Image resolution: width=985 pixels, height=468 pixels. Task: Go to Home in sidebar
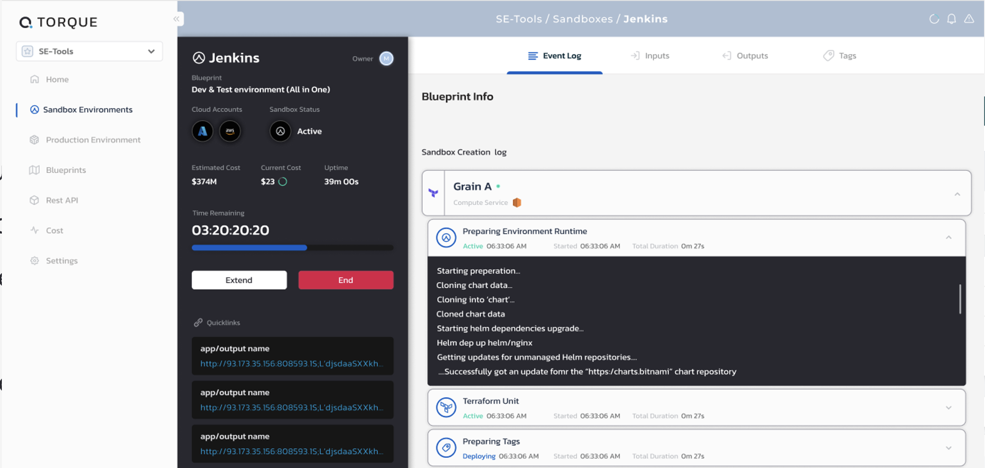point(57,79)
